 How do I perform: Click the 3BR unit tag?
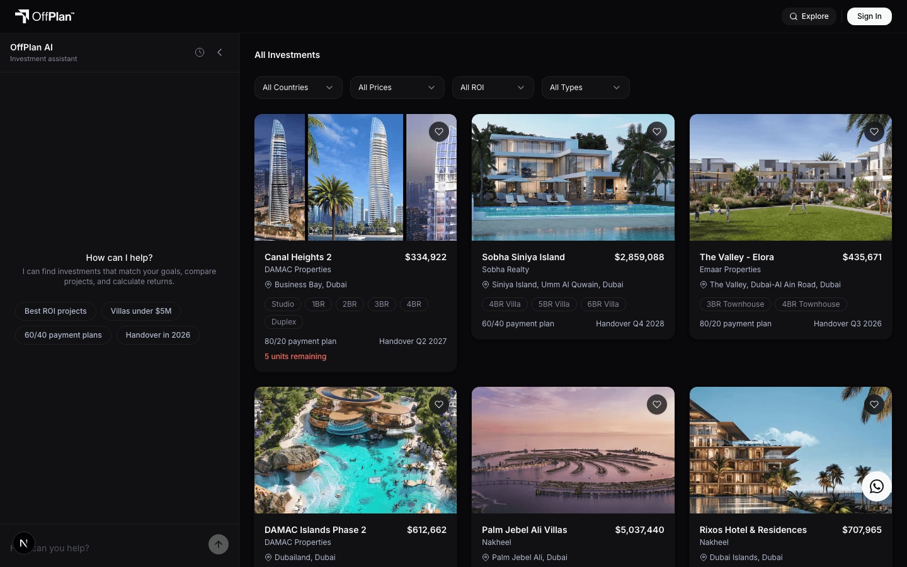click(x=382, y=304)
